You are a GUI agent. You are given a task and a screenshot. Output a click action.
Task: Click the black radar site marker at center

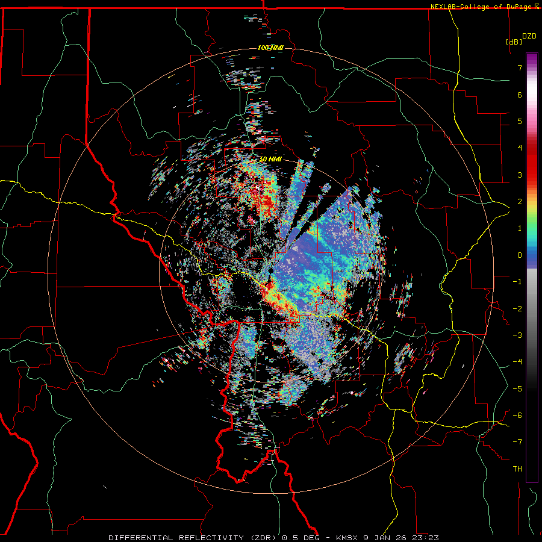click(x=271, y=271)
